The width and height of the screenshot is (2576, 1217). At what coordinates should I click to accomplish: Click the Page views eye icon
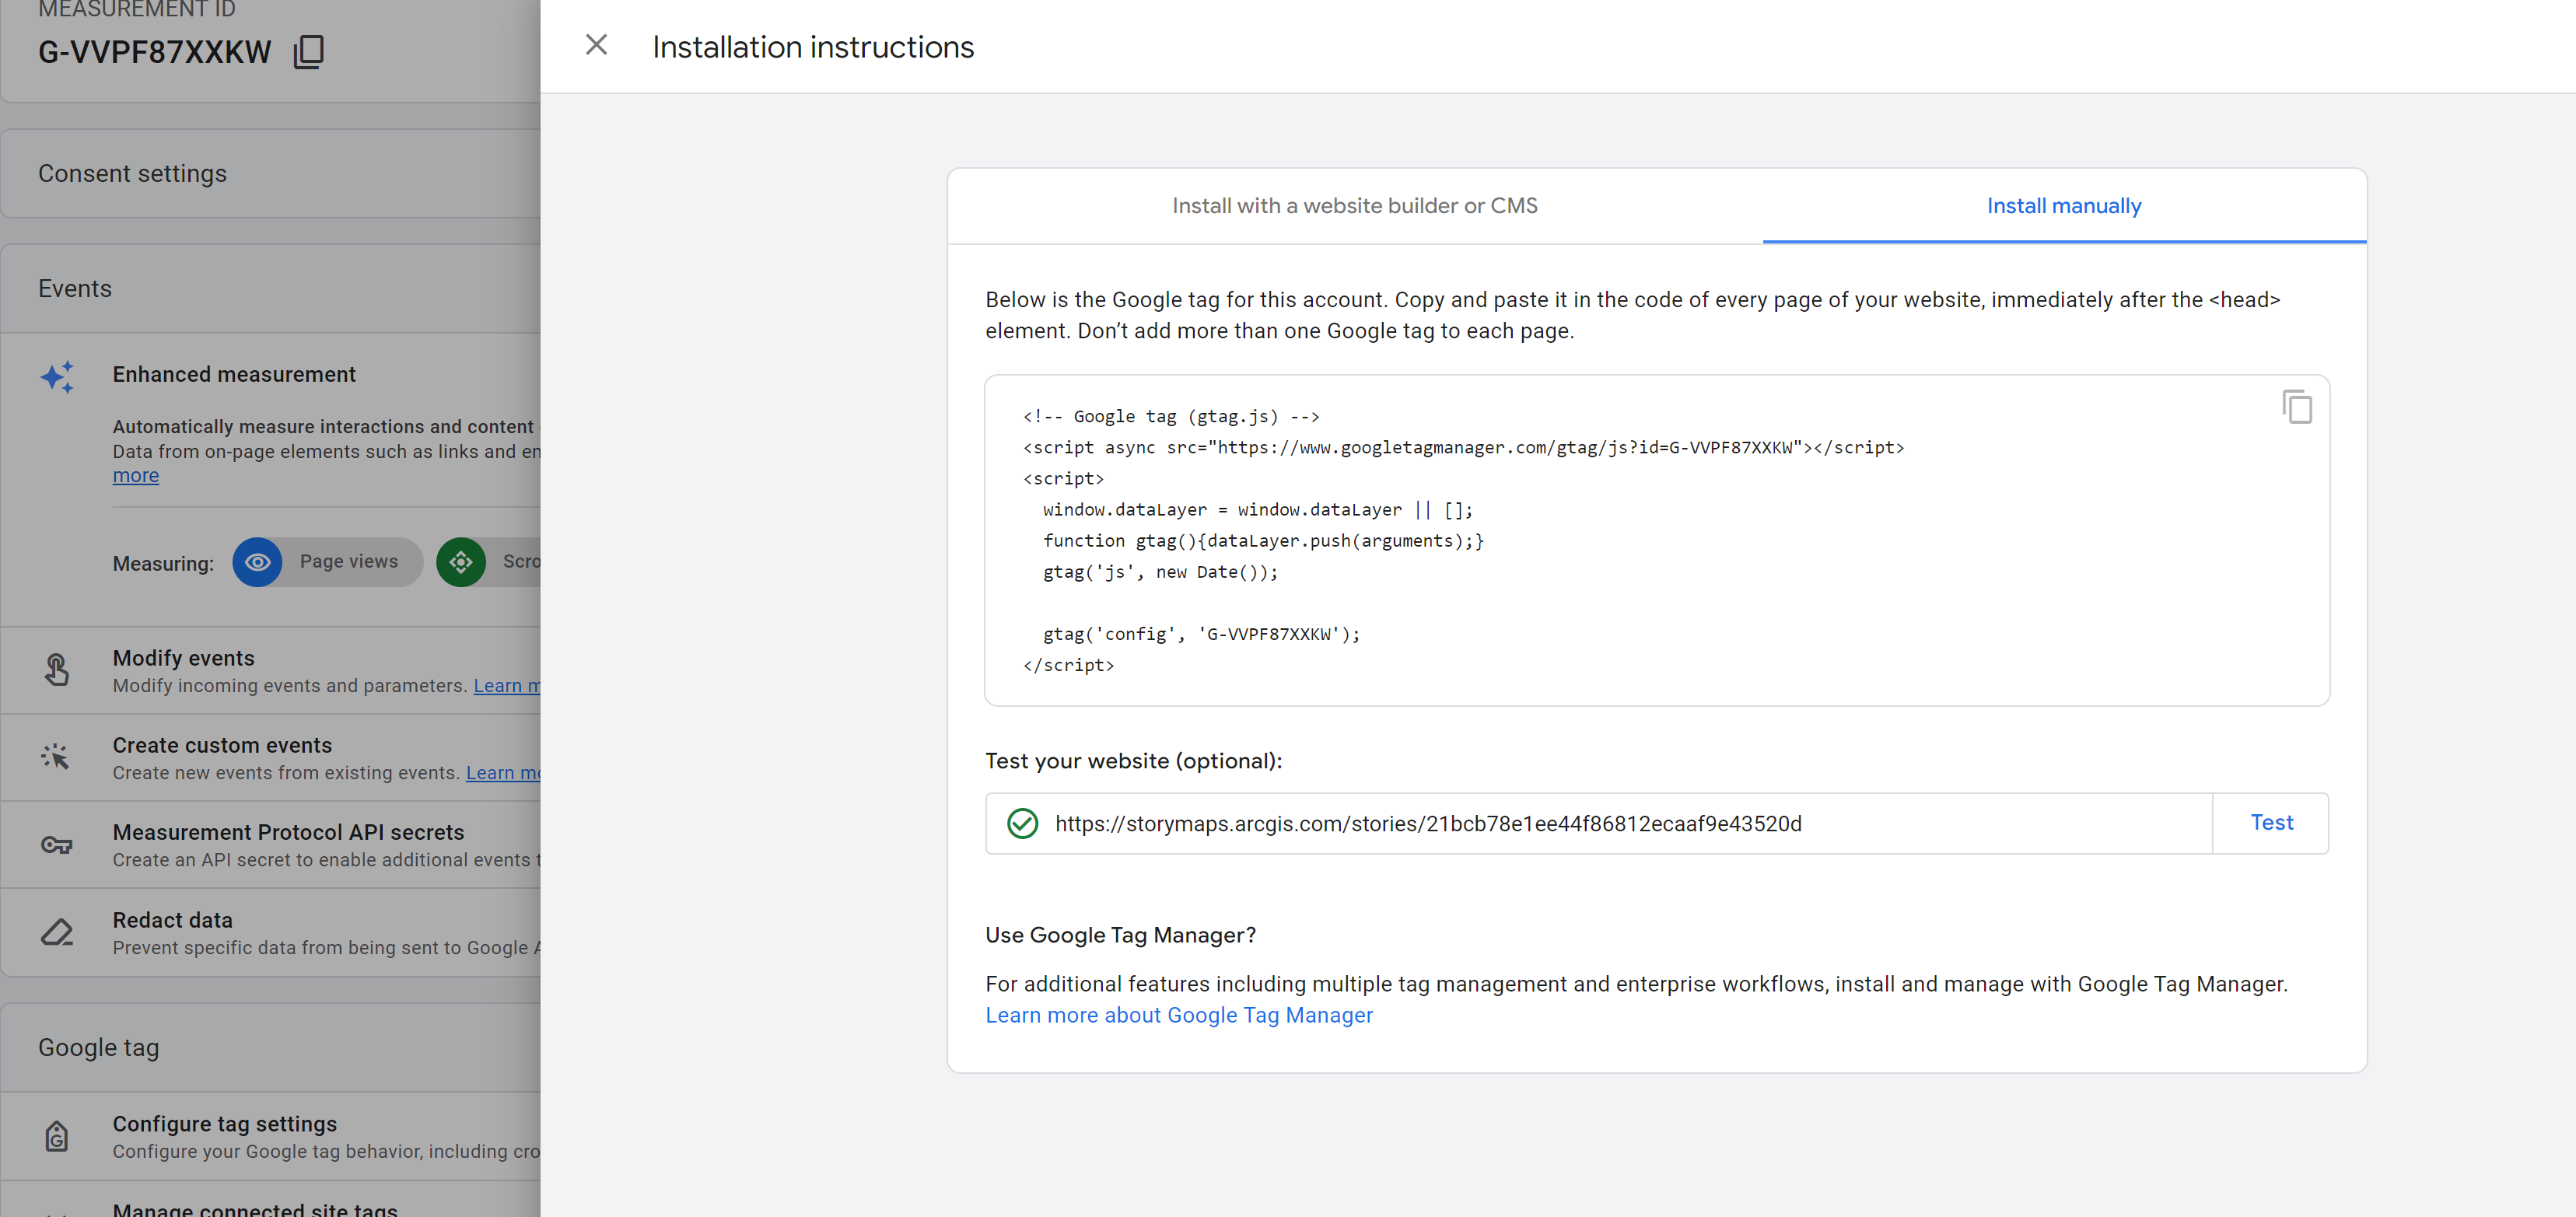258,562
